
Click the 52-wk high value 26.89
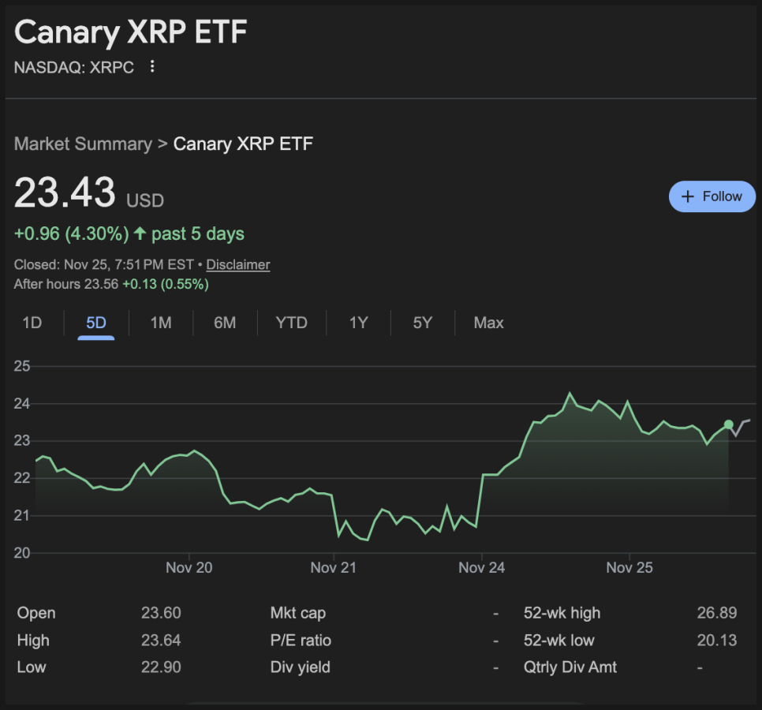717,613
